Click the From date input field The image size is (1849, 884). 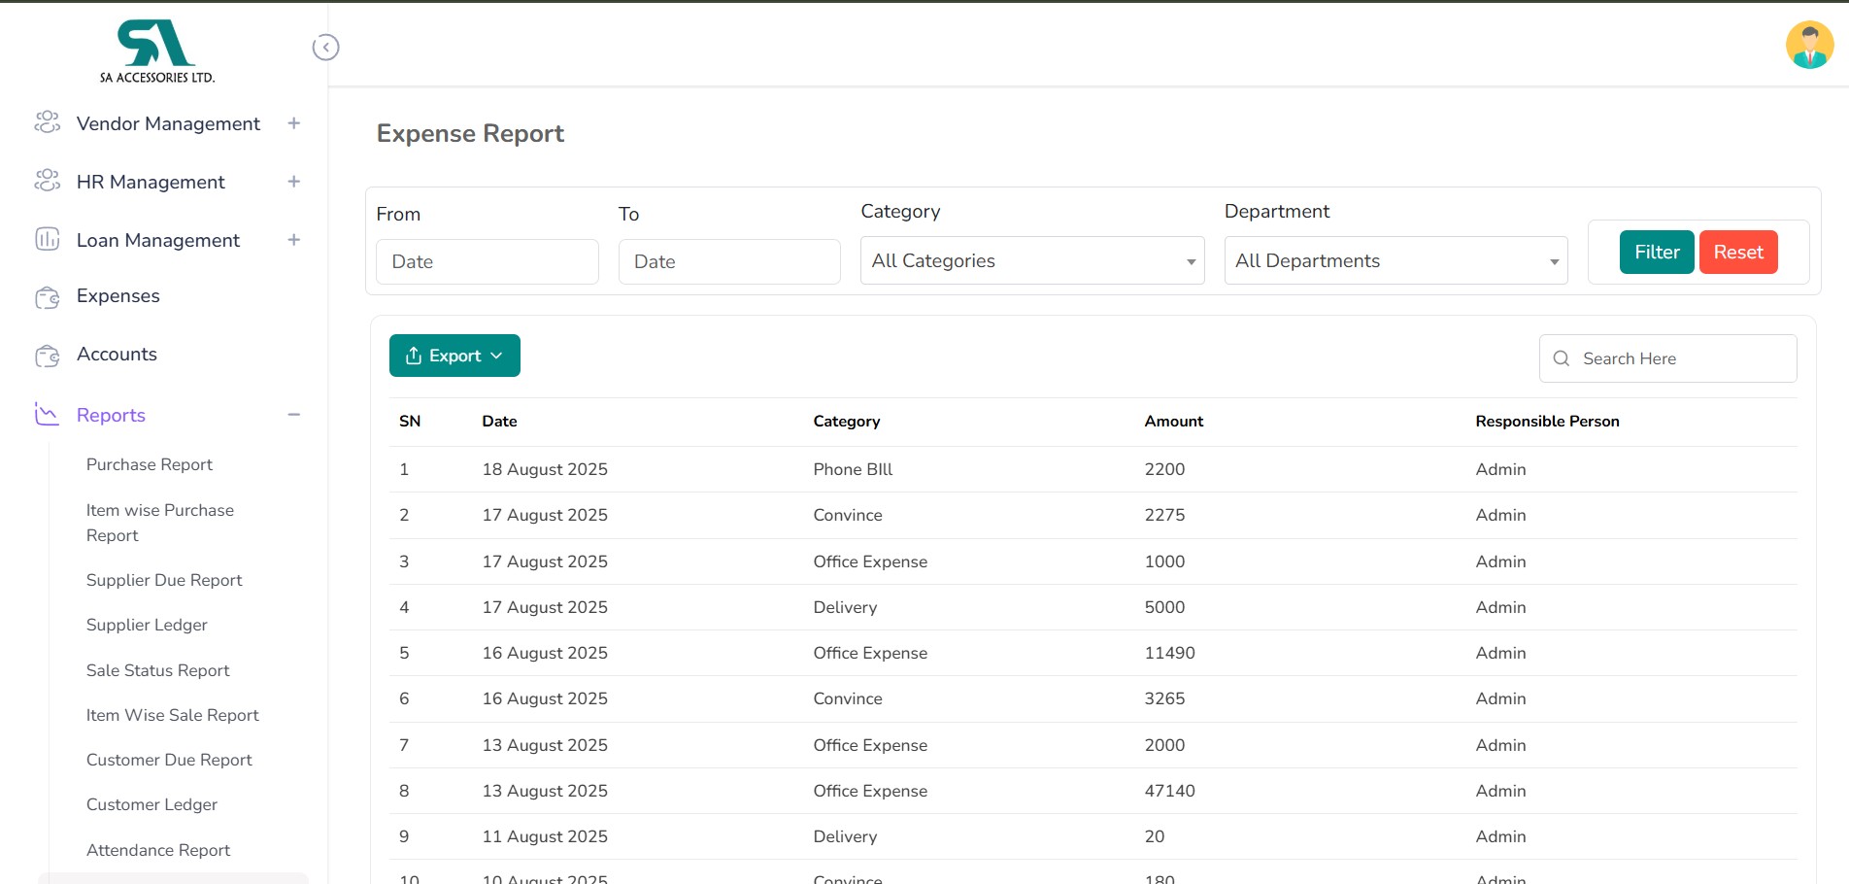click(x=487, y=262)
